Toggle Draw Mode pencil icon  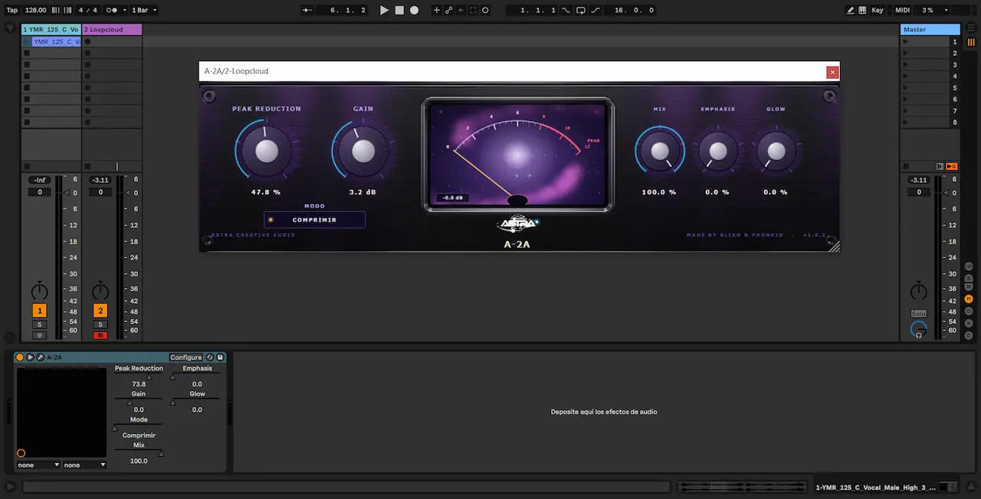pyautogui.click(x=851, y=10)
